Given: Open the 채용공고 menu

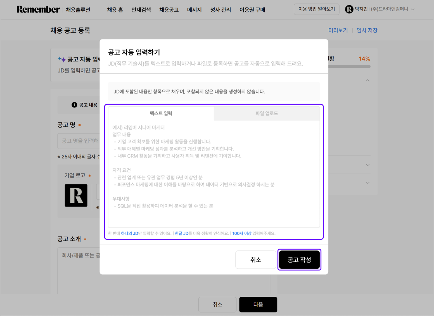Looking at the screenshot, I should (169, 10).
